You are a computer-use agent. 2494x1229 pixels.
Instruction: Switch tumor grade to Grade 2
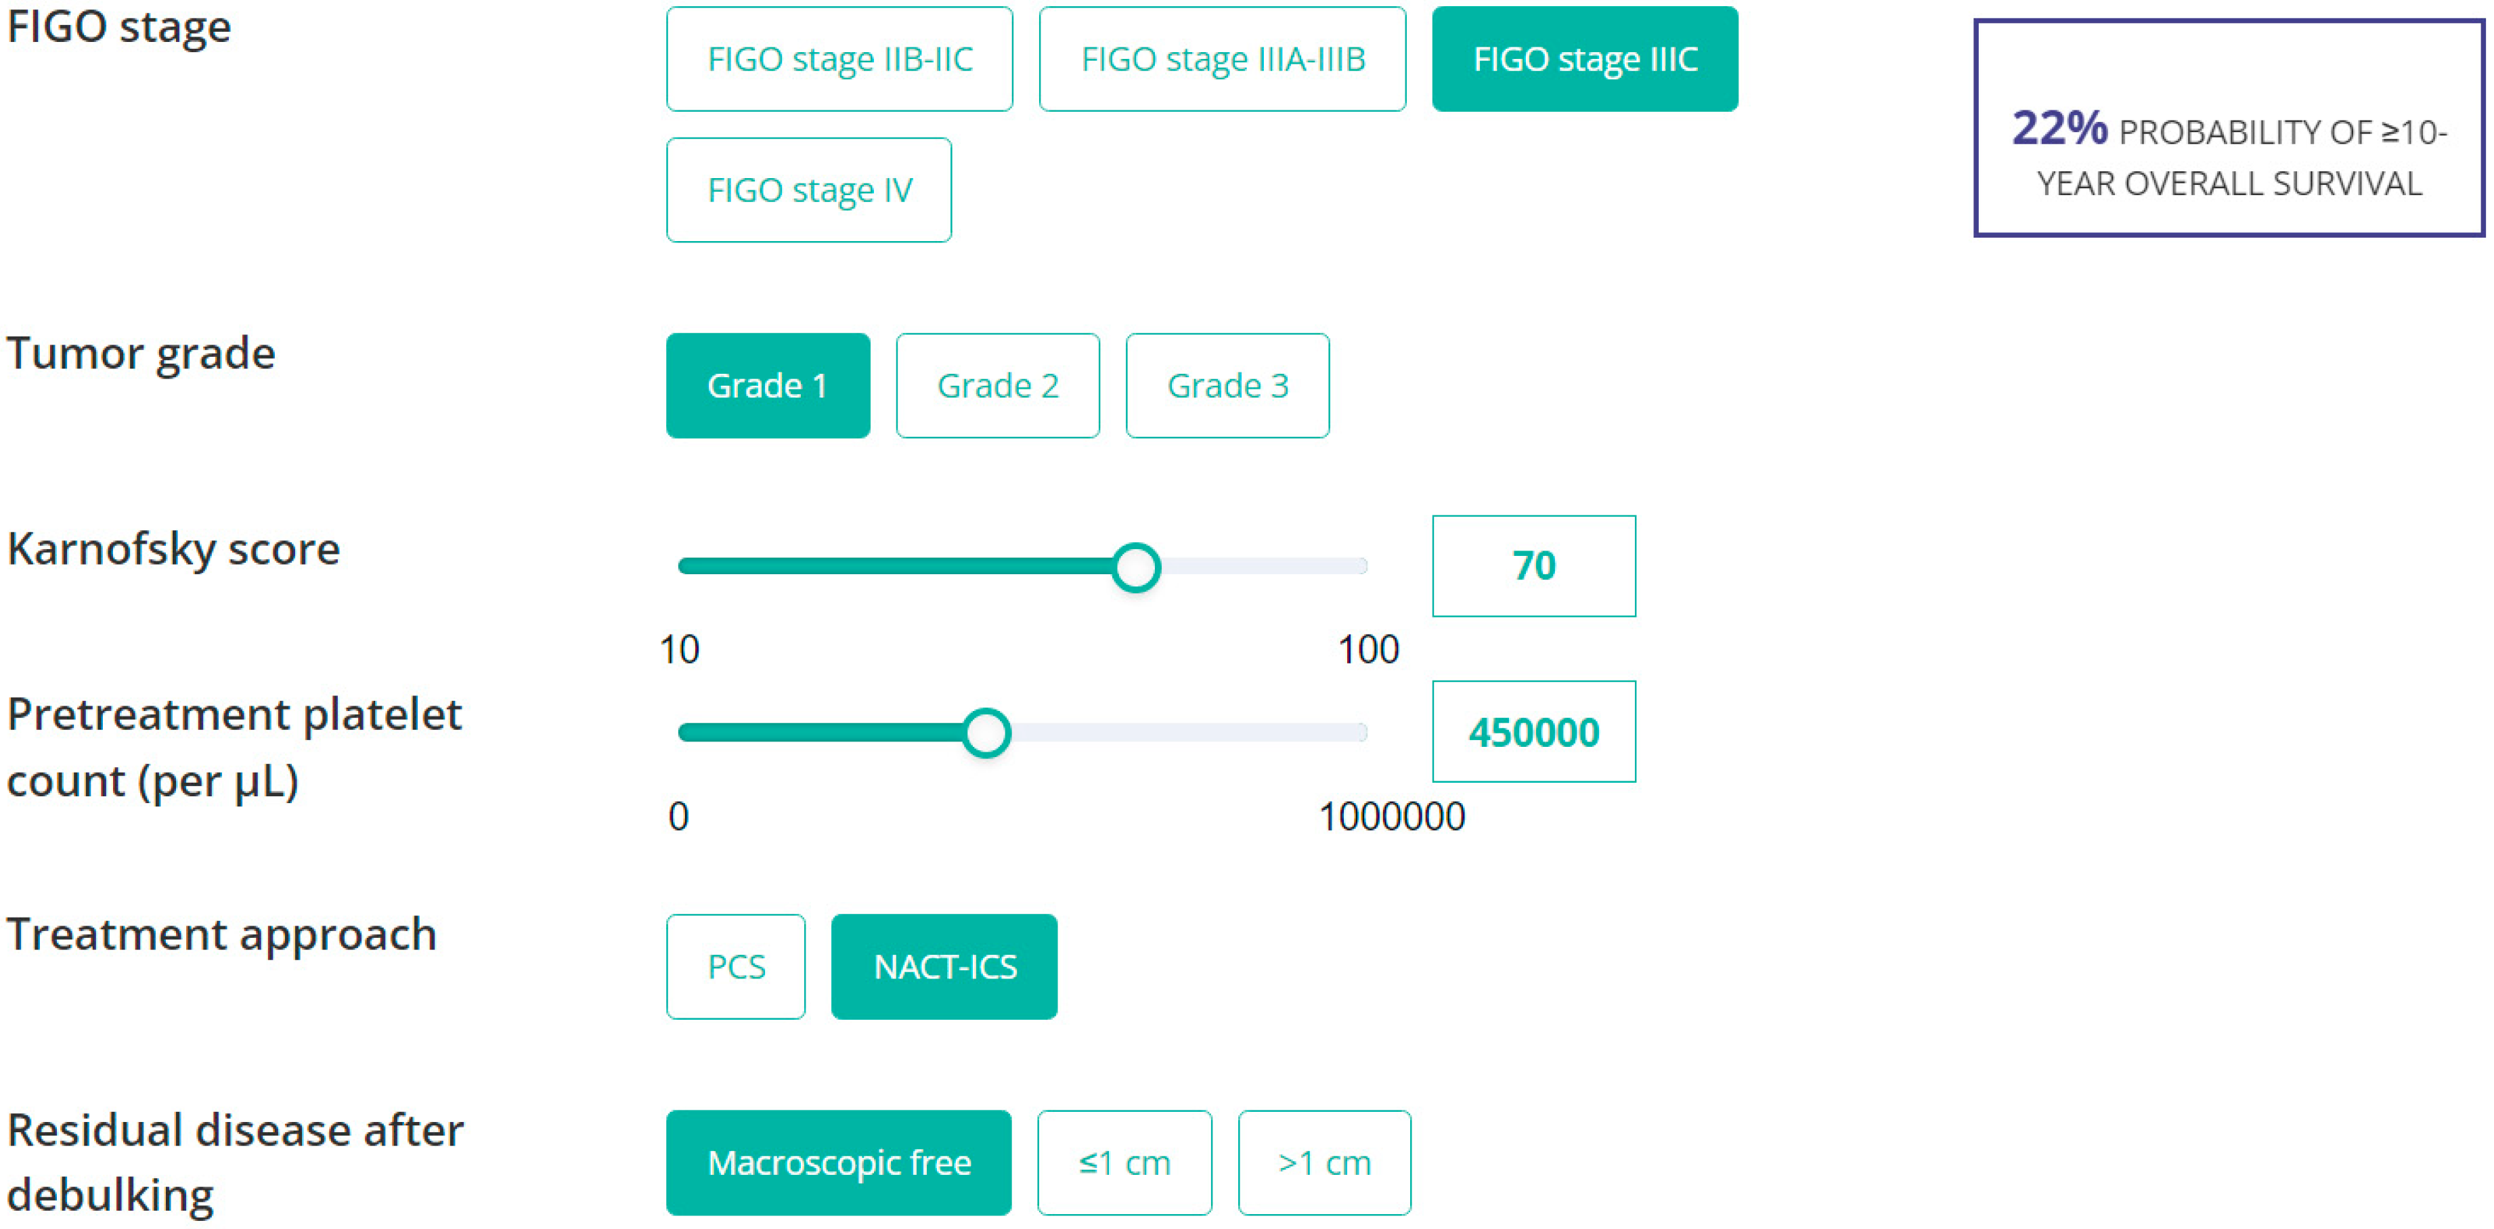pos(997,385)
